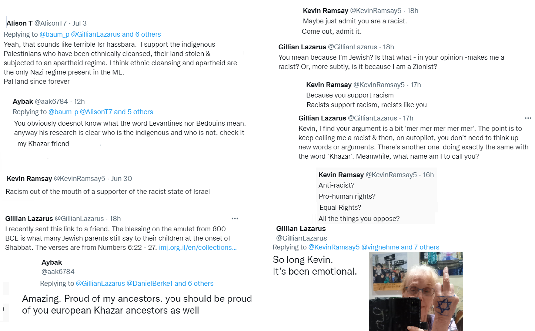Screen dimensions: 535x331
Task: Click @baum_p in Alison T's reply line
Action: (54, 34)
